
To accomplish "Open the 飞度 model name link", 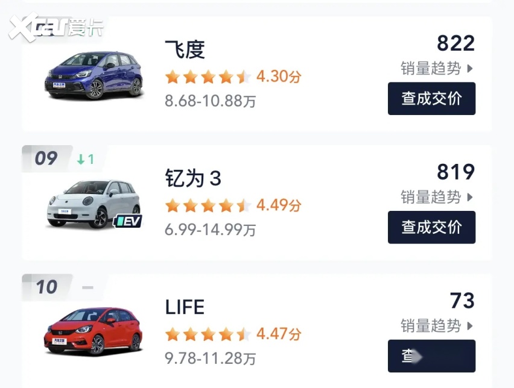I will coord(185,50).
